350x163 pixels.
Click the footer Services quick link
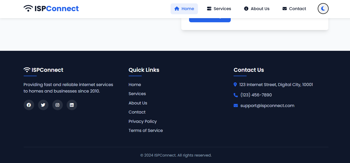137,94
